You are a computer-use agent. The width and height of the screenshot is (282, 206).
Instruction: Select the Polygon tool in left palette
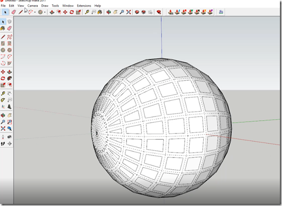pyautogui.click(x=9, y=50)
